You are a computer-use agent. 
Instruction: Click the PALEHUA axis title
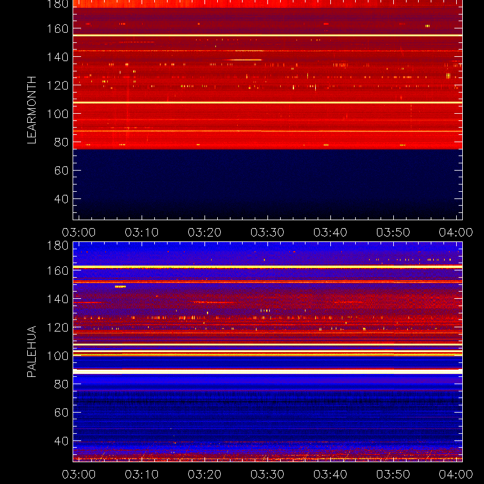click(x=31, y=352)
